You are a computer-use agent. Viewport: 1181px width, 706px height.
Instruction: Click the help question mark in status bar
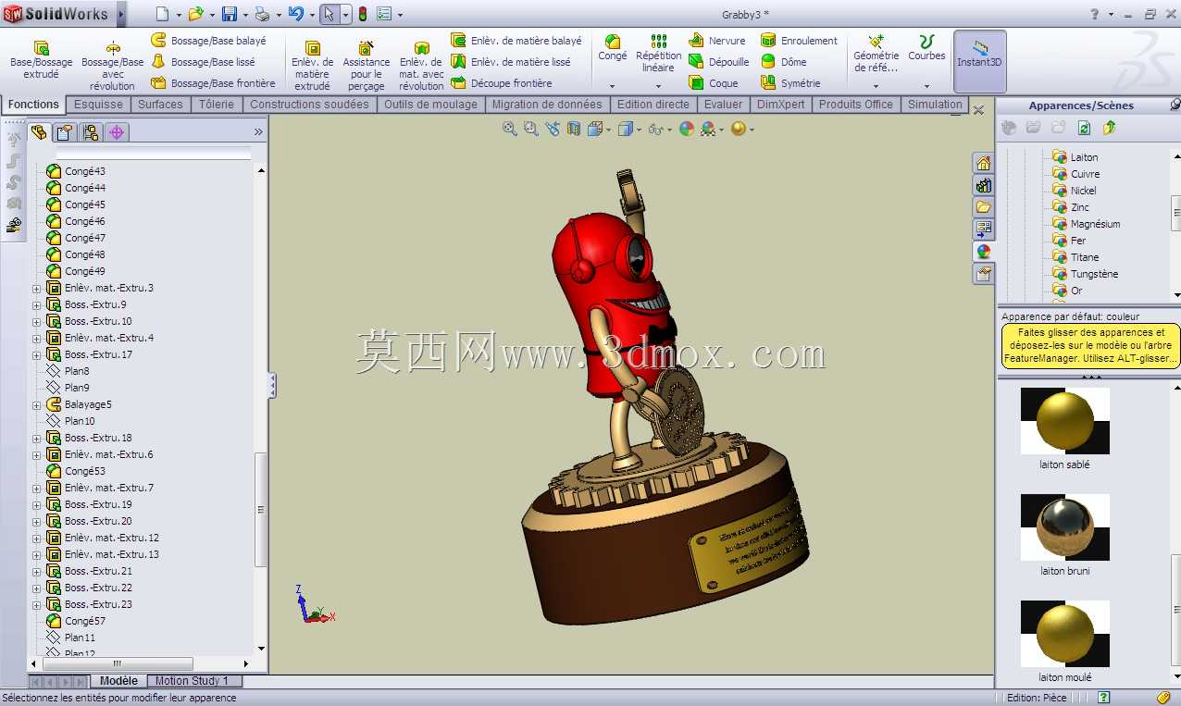click(1103, 698)
